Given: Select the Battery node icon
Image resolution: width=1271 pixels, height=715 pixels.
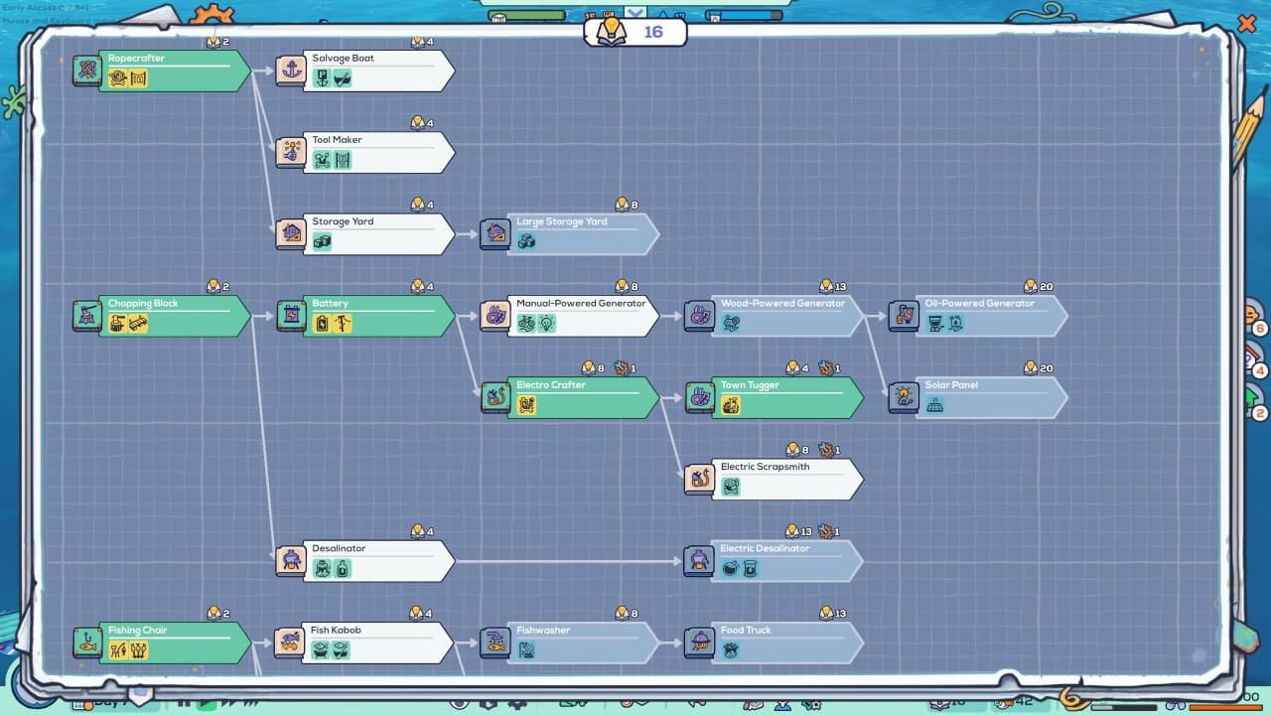Looking at the screenshot, I should [x=291, y=316].
